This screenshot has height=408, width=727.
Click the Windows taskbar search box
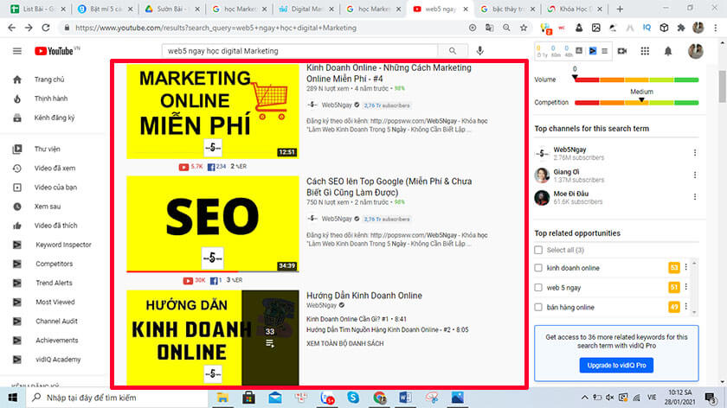point(116,398)
